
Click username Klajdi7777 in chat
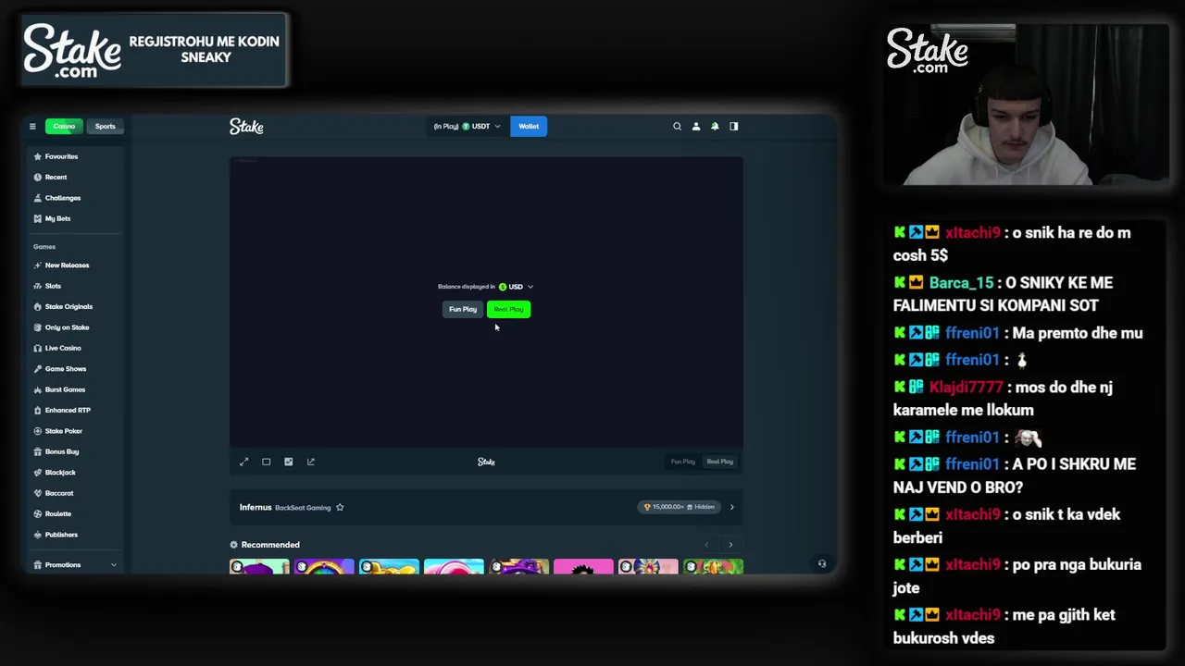966,388
